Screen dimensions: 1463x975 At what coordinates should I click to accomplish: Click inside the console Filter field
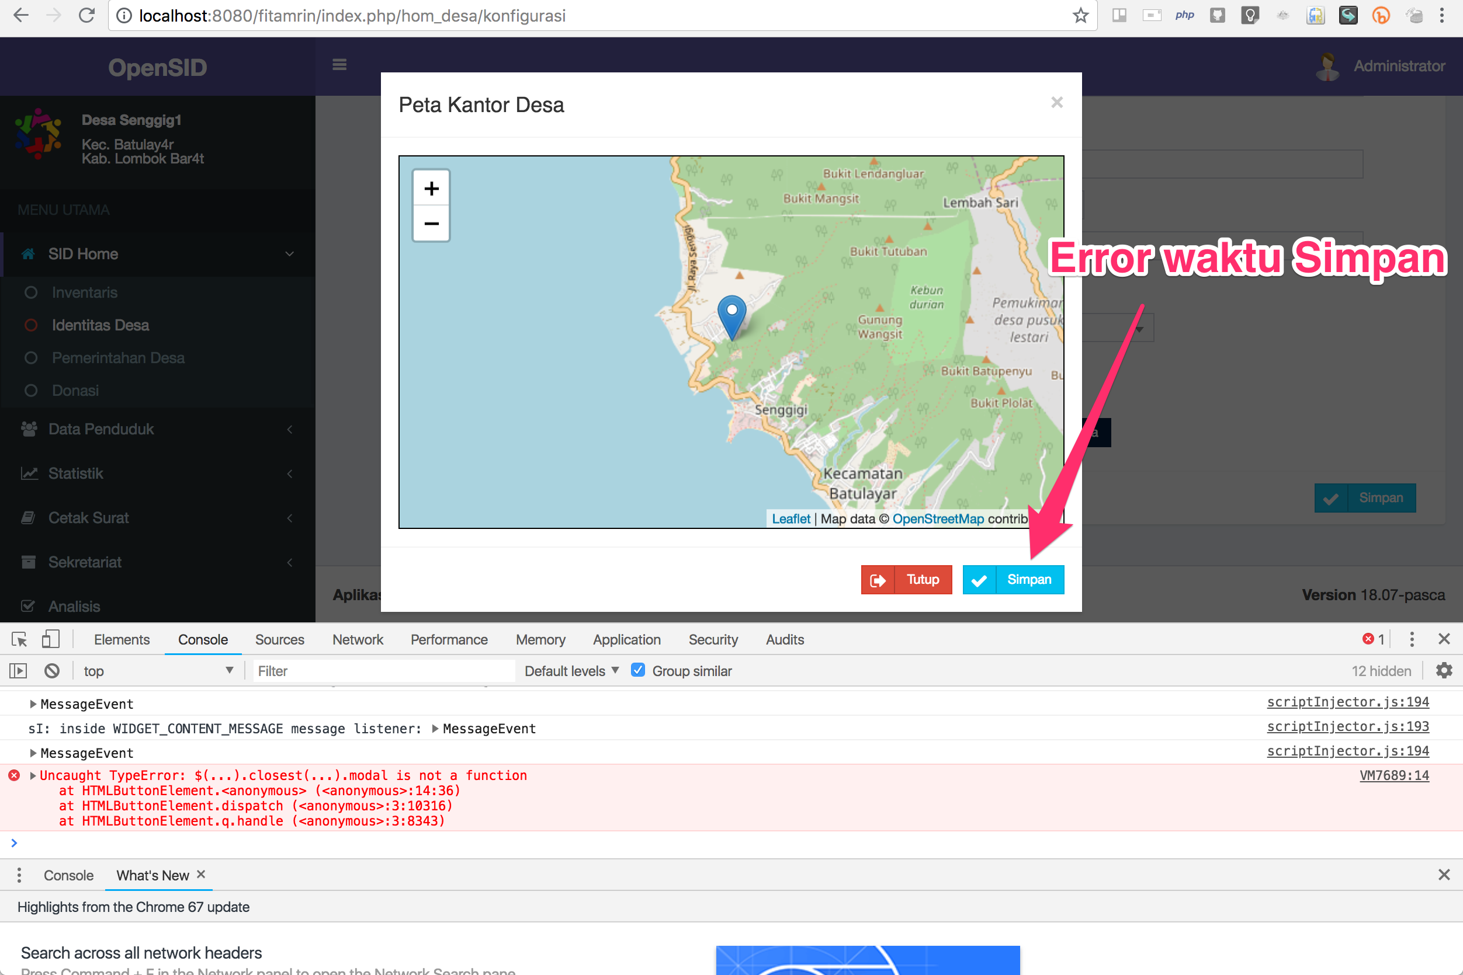(373, 670)
